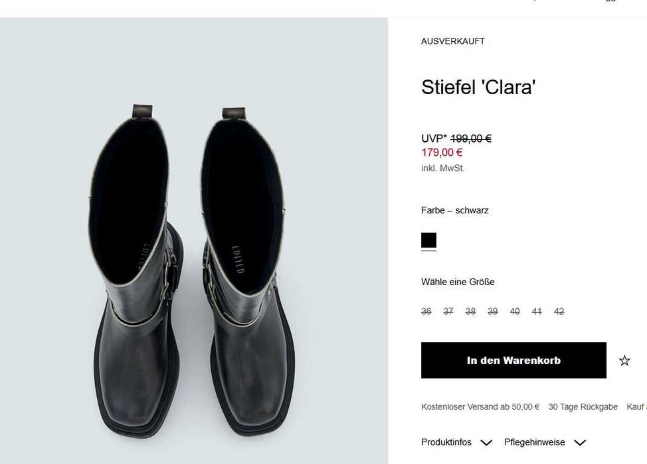647x464 pixels.
Task: Expand the Produktinfos section
Action: point(456,442)
